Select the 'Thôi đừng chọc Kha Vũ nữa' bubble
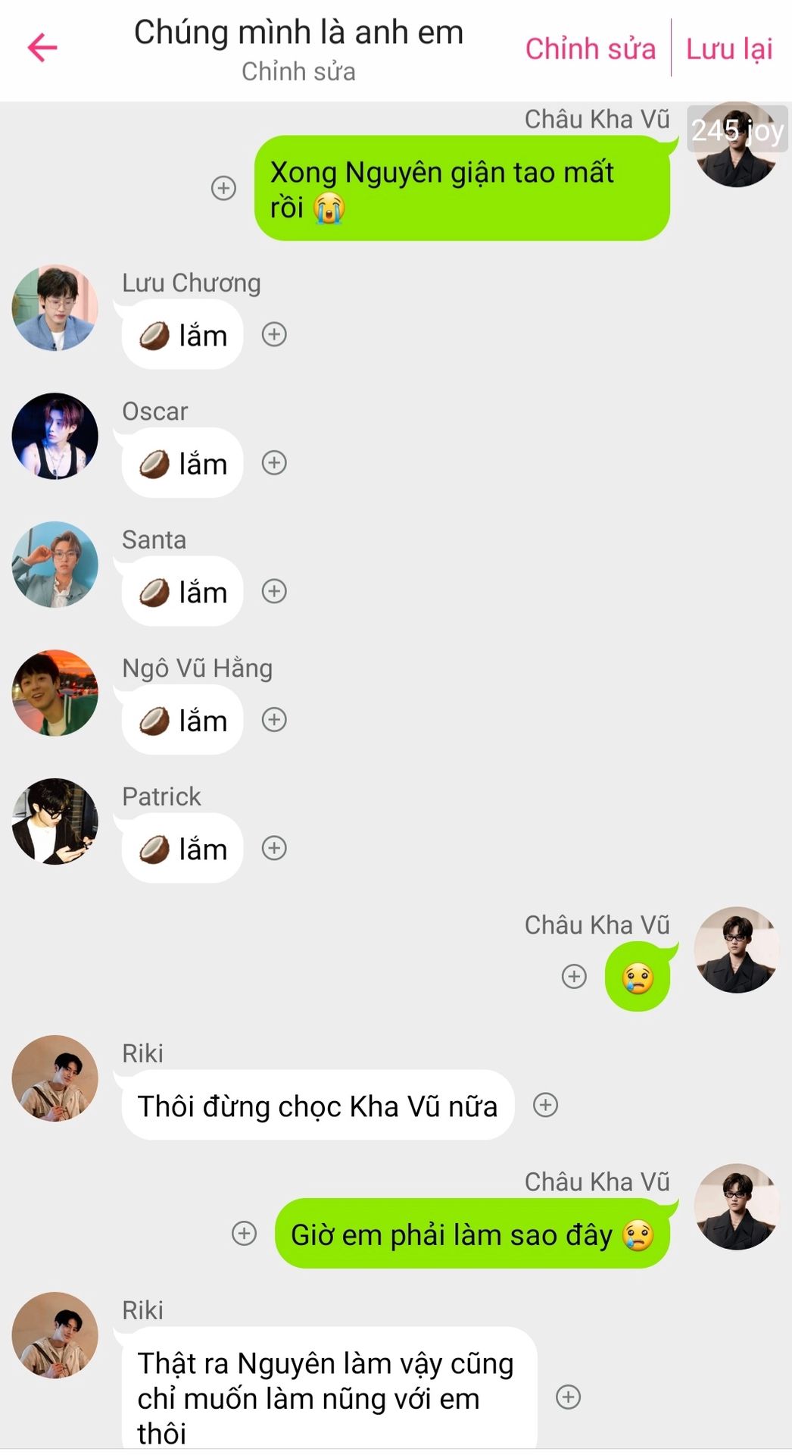This screenshot has width=792, height=1455. [x=318, y=1106]
